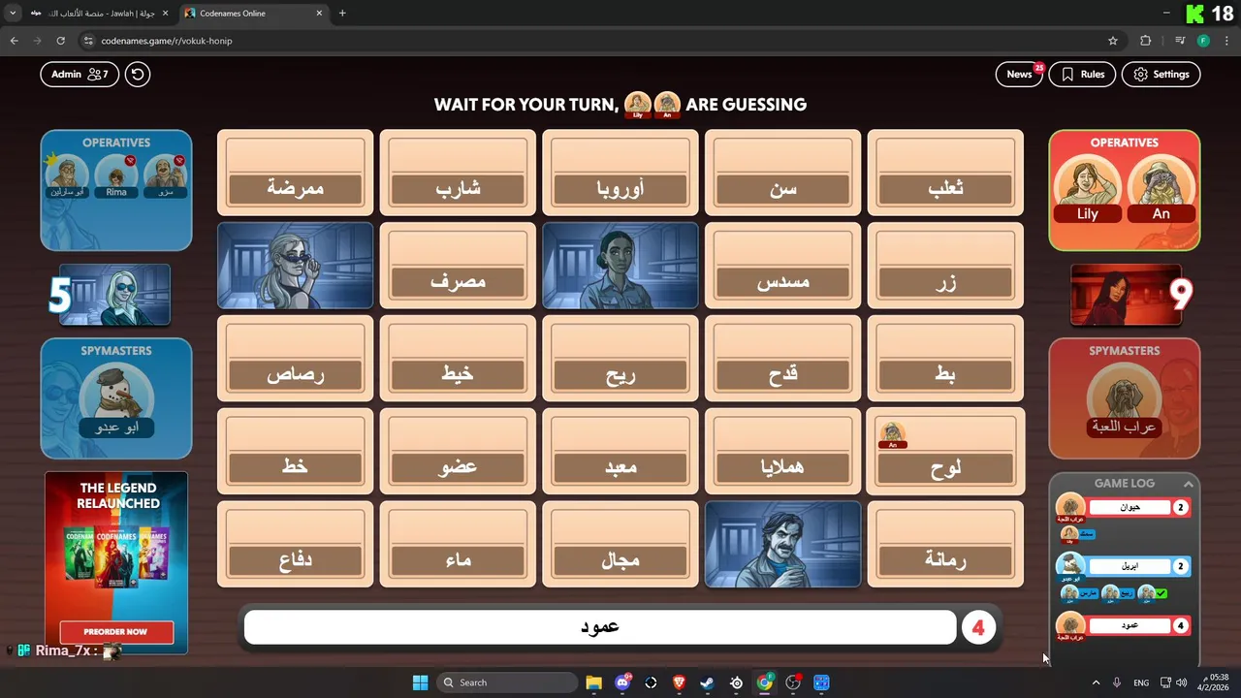This screenshot has width=1241, height=698.
Task: Open File Explorer from taskbar
Action: pyautogui.click(x=593, y=682)
